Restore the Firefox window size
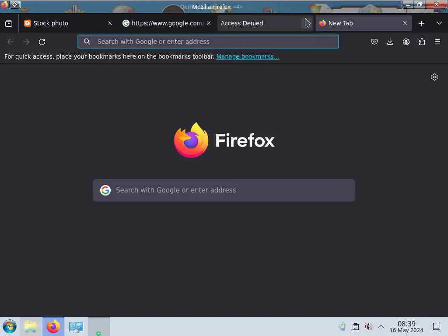The width and height of the screenshot is (448, 336). pos(420,4)
